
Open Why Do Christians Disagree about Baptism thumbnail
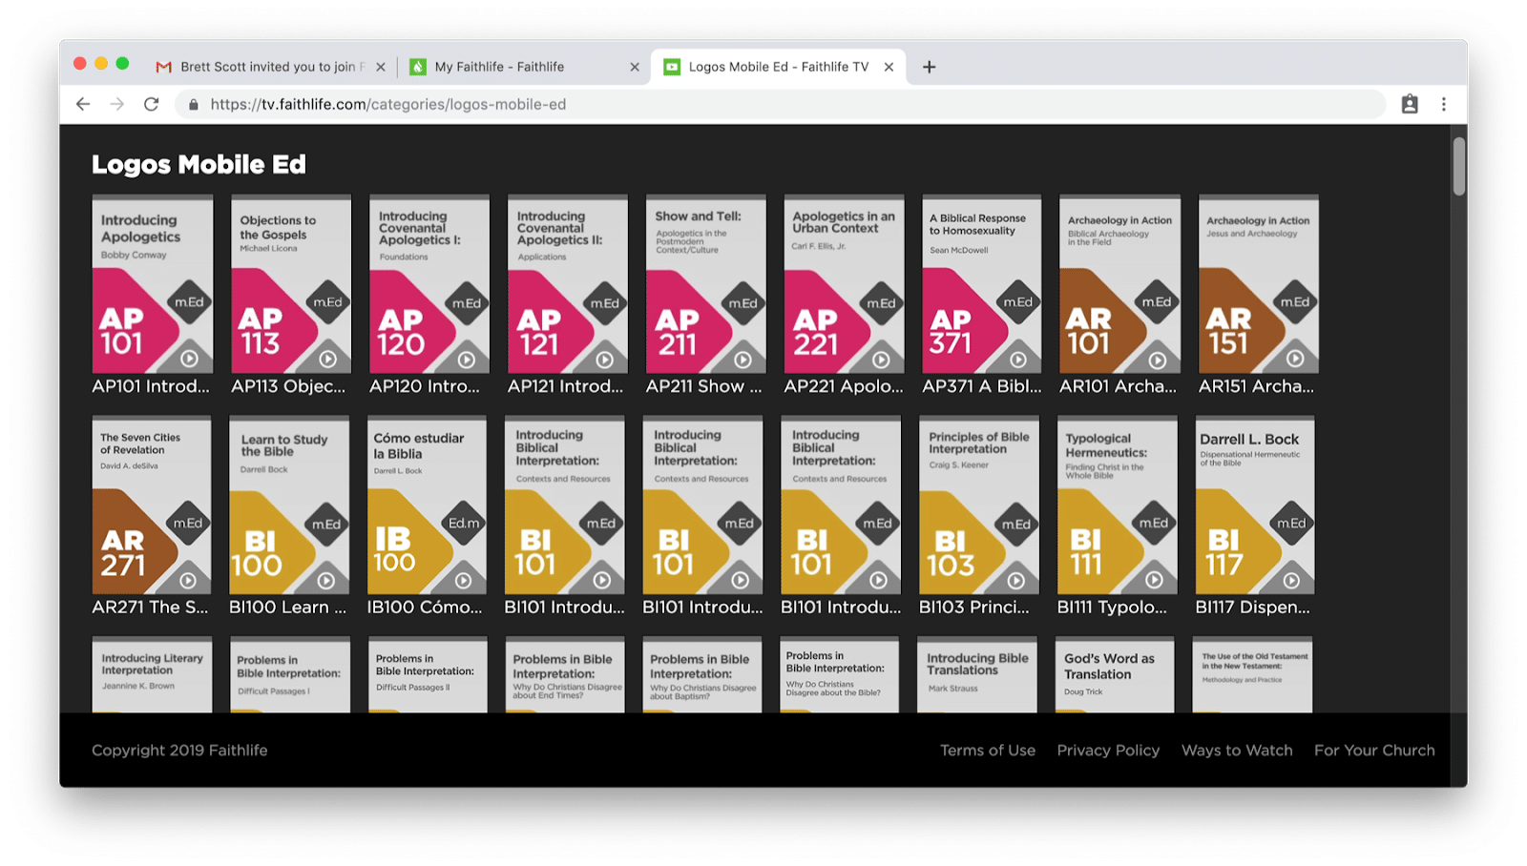(x=702, y=675)
